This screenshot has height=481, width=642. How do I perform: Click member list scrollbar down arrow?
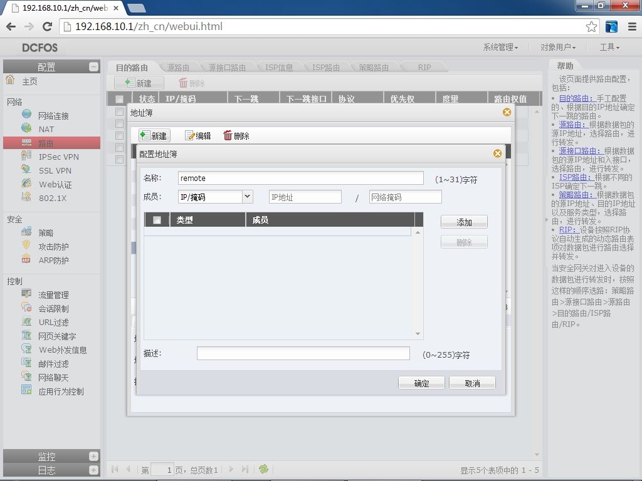click(418, 334)
